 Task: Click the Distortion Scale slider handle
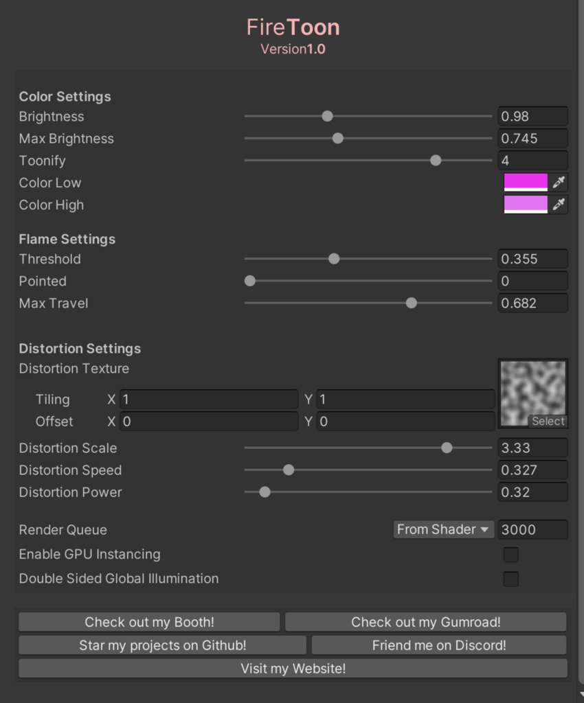(447, 448)
